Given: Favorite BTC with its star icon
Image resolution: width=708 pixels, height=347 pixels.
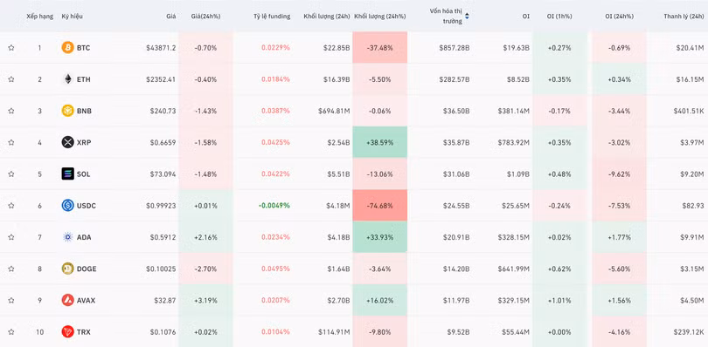Looking at the screenshot, I should click(11, 47).
